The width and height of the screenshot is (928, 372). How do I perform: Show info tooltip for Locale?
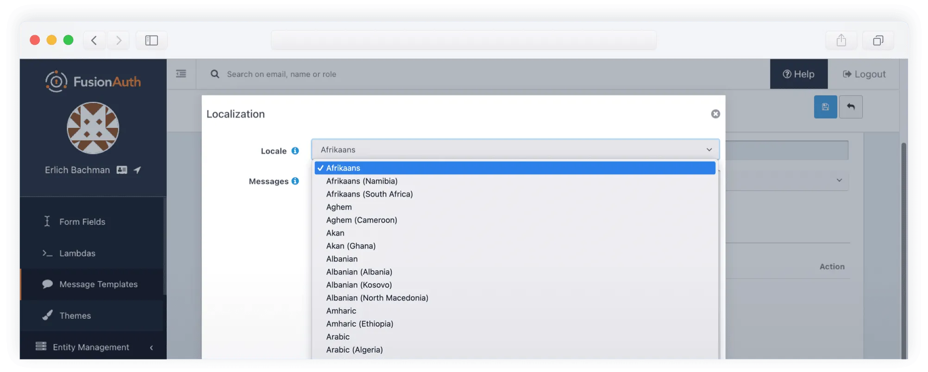point(295,151)
